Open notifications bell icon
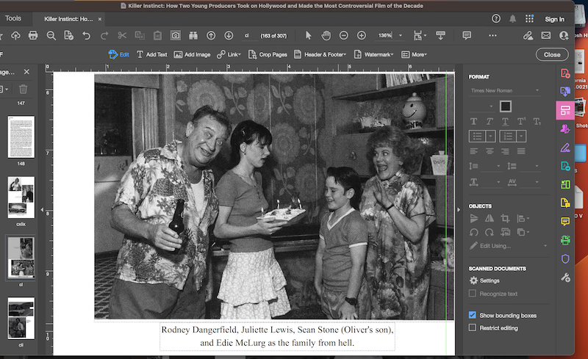Image resolution: width=588 pixels, height=359 pixels. click(x=512, y=19)
